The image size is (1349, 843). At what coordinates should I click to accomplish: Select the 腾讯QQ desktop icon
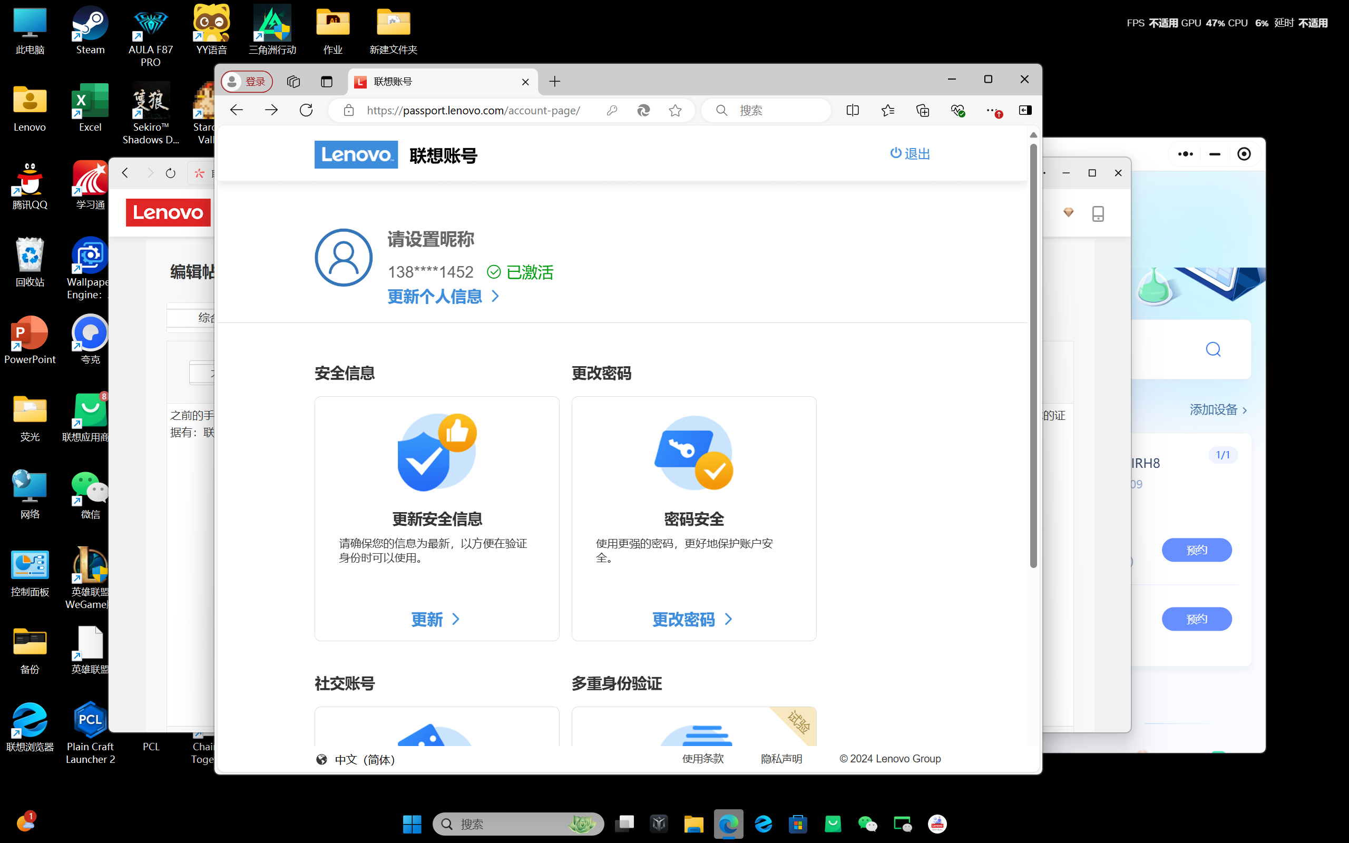pyautogui.click(x=30, y=186)
